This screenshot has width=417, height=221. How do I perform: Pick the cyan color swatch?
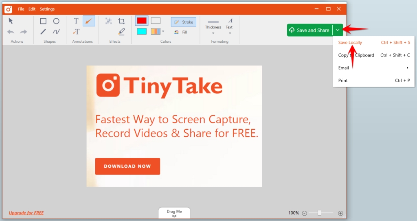[x=142, y=32]
